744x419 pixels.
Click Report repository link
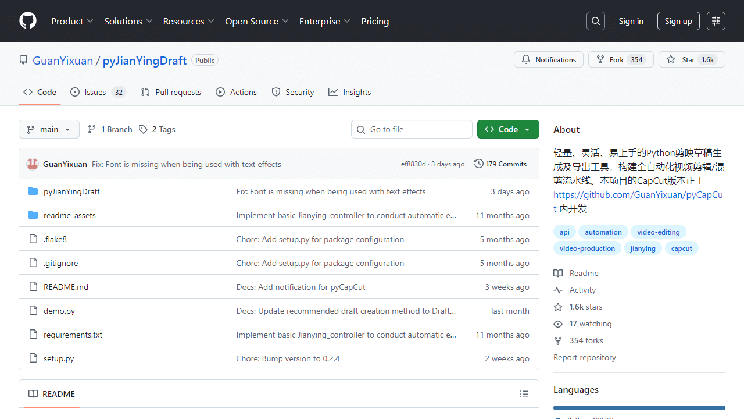coord(585,357)
